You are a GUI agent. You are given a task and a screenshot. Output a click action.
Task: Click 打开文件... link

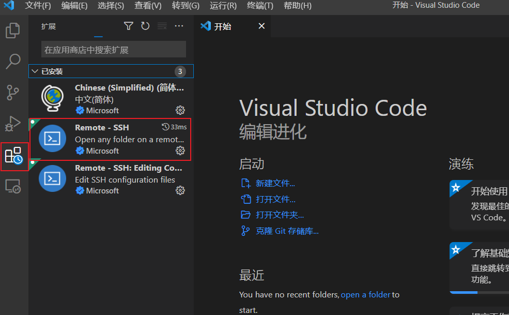(x=275, y=199)
